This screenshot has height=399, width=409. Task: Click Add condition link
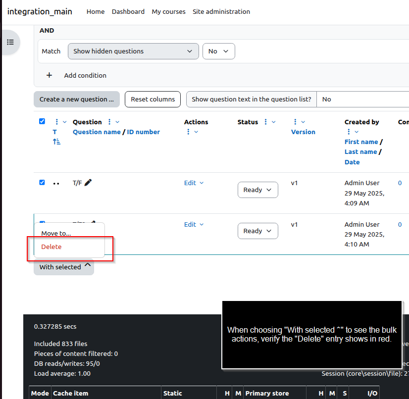85,75
